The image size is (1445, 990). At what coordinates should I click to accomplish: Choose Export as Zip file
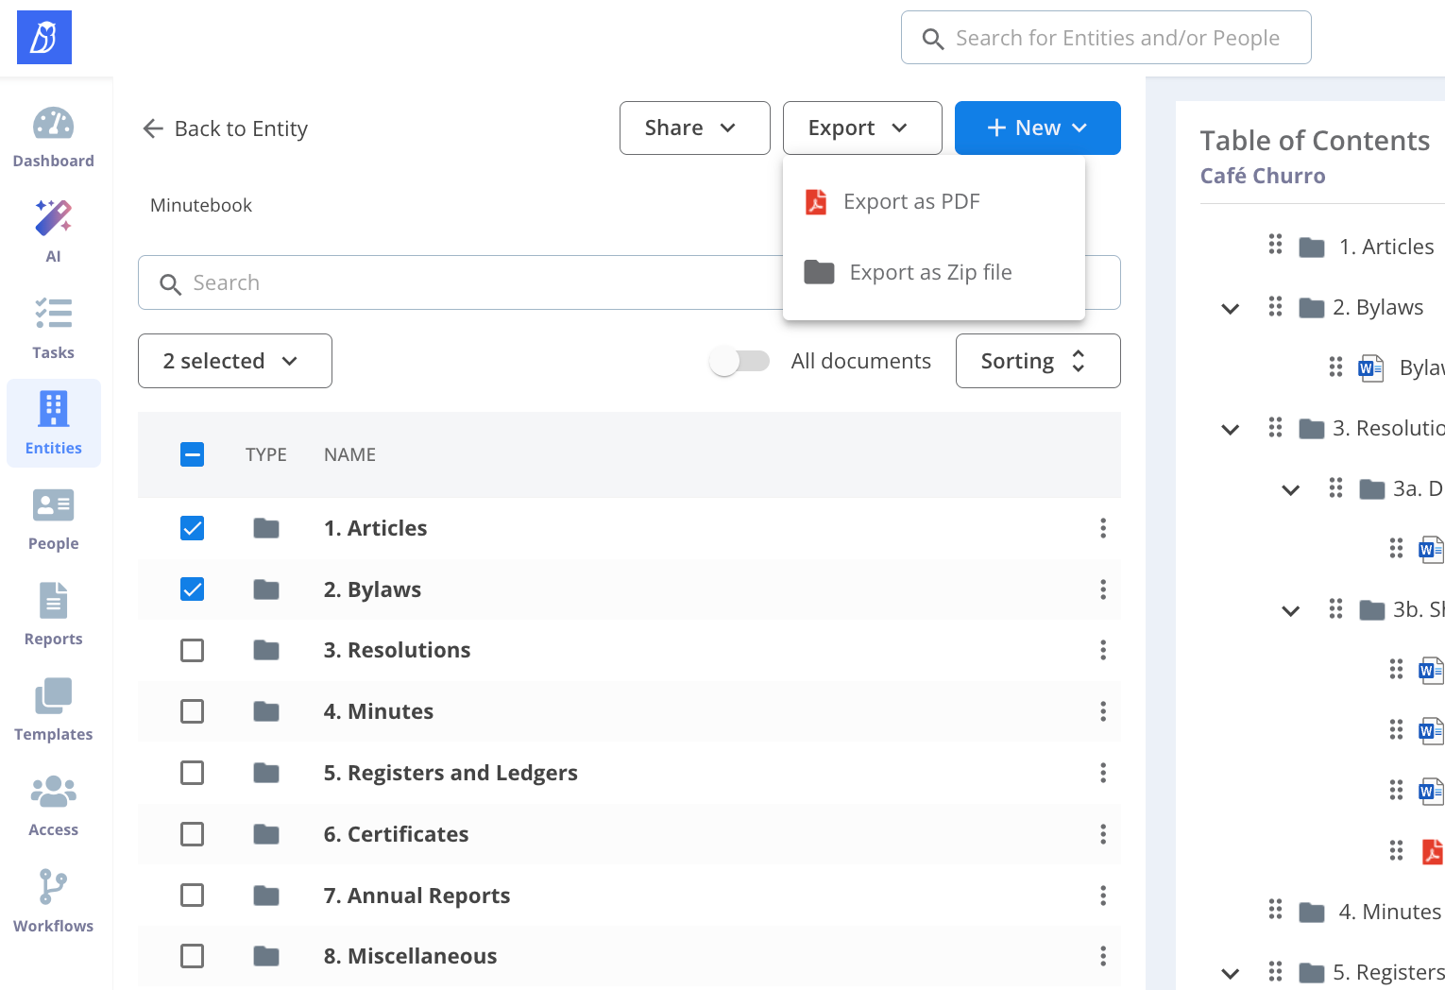929,273
